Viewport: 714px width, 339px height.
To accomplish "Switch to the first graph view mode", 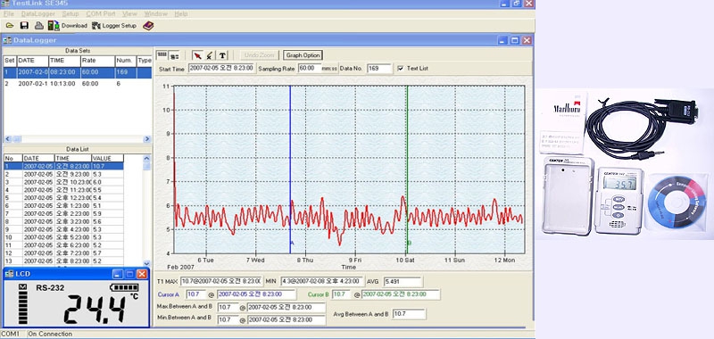I will (x=162, y=55).
